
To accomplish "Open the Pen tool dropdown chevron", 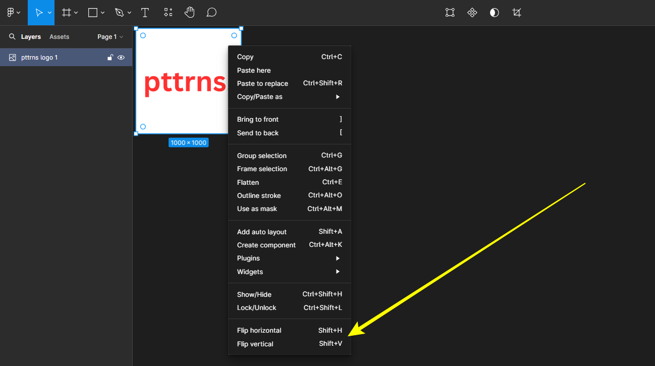I will (x=130, y=13).
